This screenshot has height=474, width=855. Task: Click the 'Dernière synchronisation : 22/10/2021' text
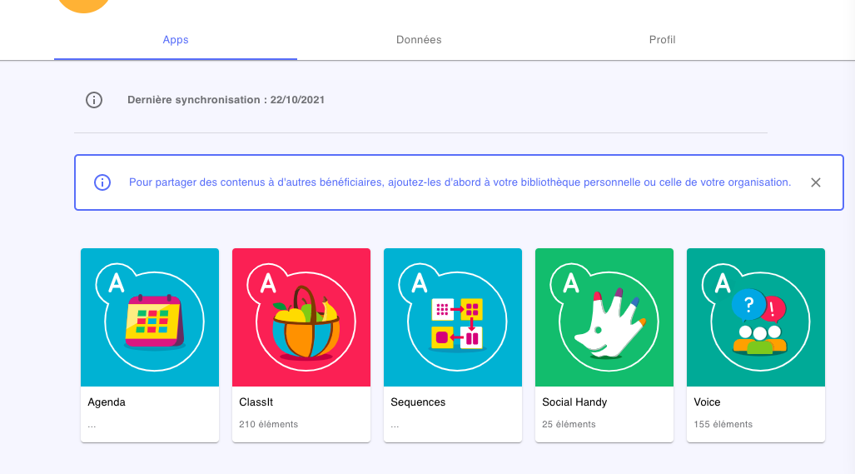[x=226, y=100]
